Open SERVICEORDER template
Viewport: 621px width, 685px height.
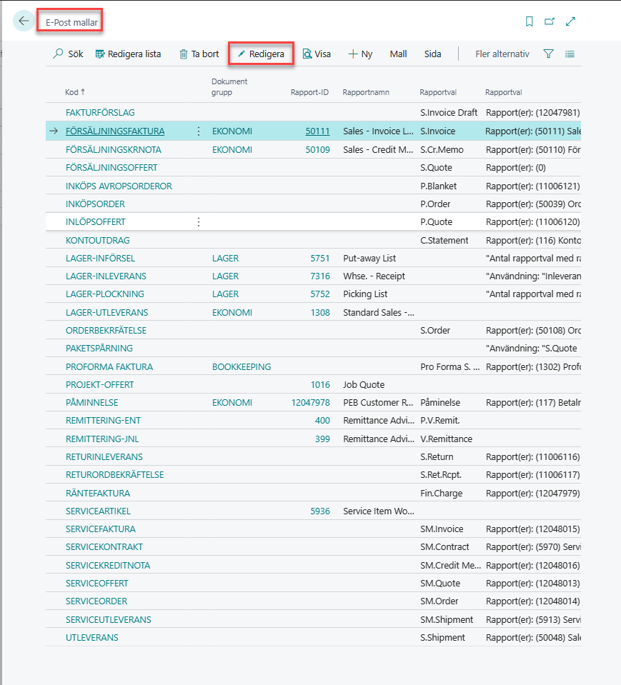point(96,601)
